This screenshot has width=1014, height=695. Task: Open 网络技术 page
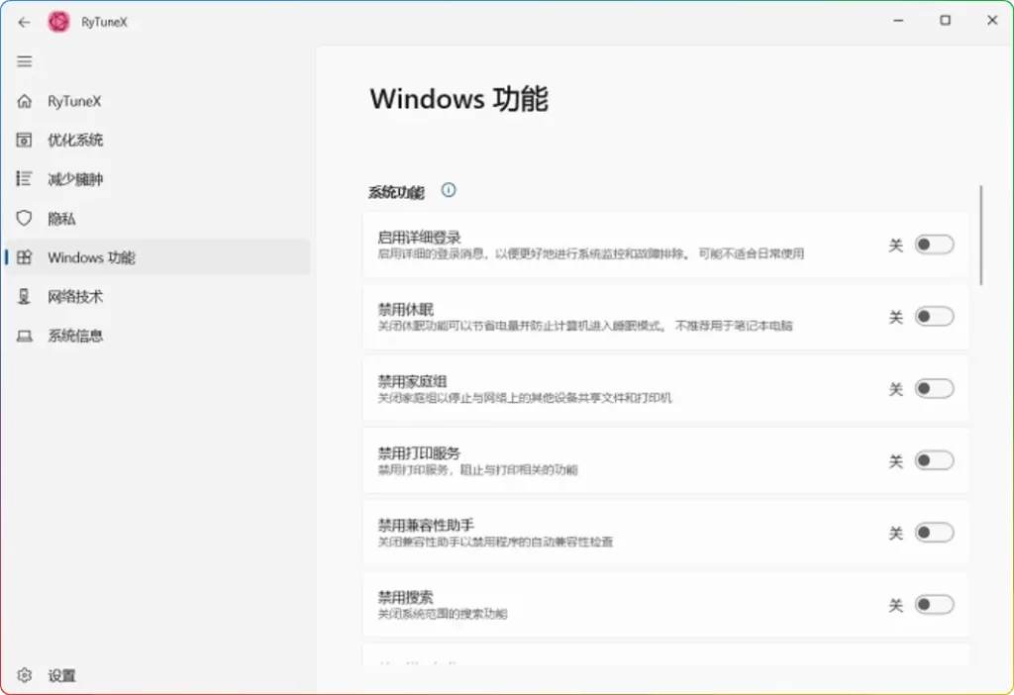coord(157,297)
